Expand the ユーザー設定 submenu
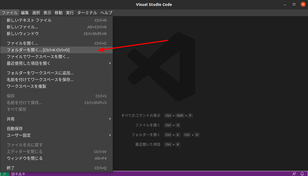Viewport: 308px width, 176px height. 56,135
